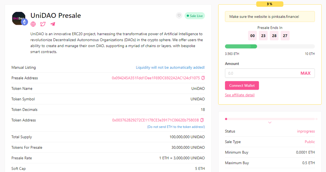This screenshot has width=326, height=172.
Task: Open the See affiliate detail link
Action: [240, 95]
